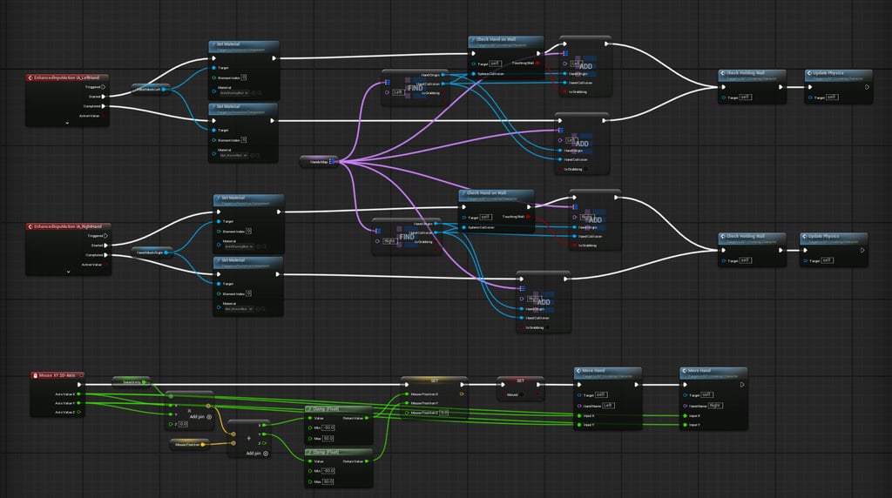This screenshot has width=892, height=498.
Task: Click Check Holding Wall icon in the IA_RightHand flow
Action: pos(722,236)
